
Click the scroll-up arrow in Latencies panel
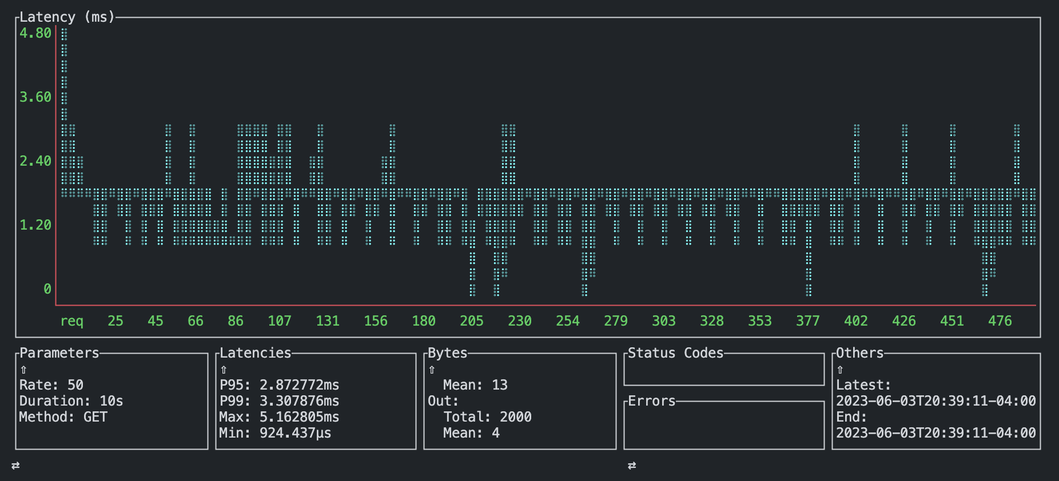[224, 370]
